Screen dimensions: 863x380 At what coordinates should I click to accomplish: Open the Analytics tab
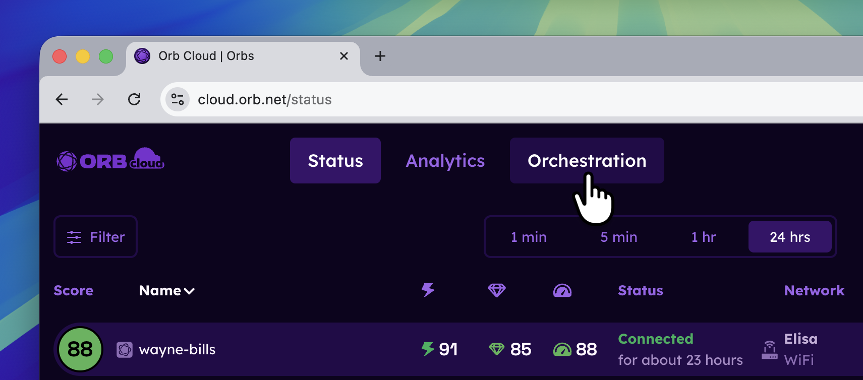tap(445, 161)
